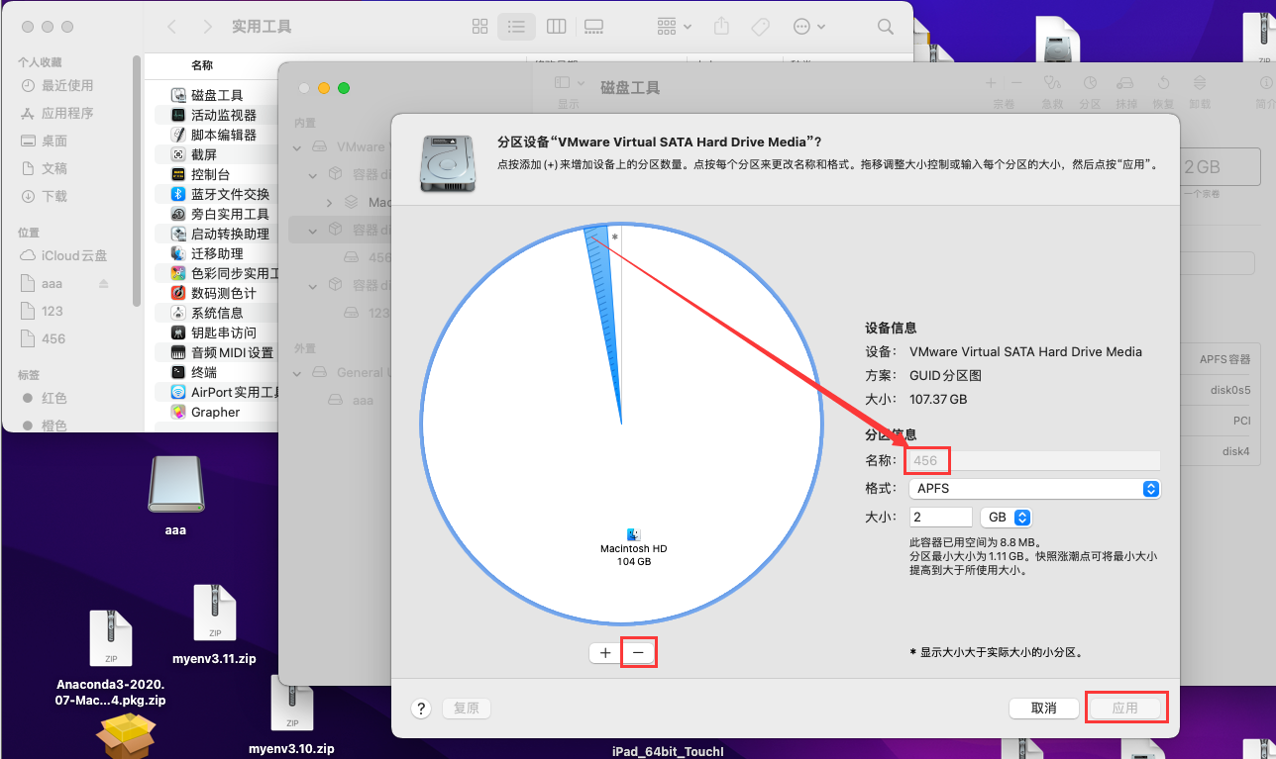Select Console (控制台) app icon
This screenshot has height=759, width=1276.
coord(178,174)
